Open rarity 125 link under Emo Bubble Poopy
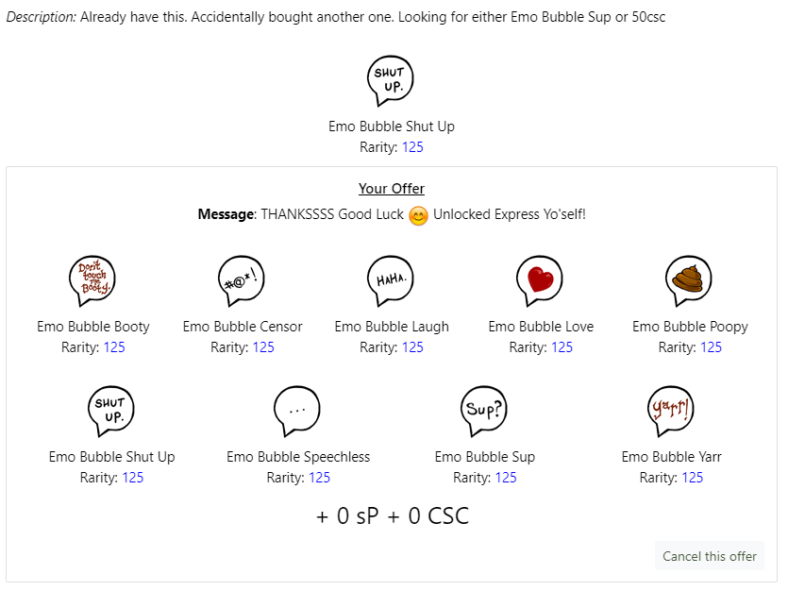 click(x=711, y=347)
